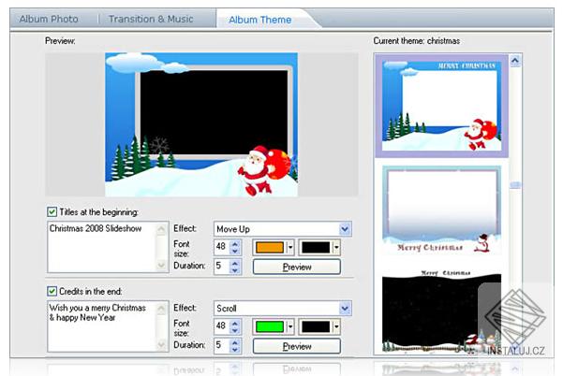Decrease the titles duration value
Viewport: 563px width, 376px height.
(235, 270)
